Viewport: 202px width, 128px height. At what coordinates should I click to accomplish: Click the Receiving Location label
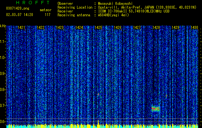75,7
